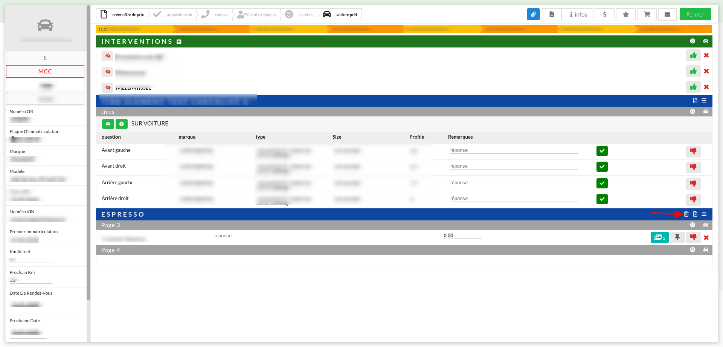Click the sidebar vertical scrollbar
This screenshot has width=723, height=347.
88,153
